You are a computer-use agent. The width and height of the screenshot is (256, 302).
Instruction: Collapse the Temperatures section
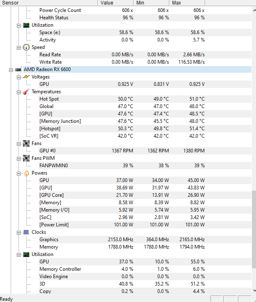click(18, 92)
